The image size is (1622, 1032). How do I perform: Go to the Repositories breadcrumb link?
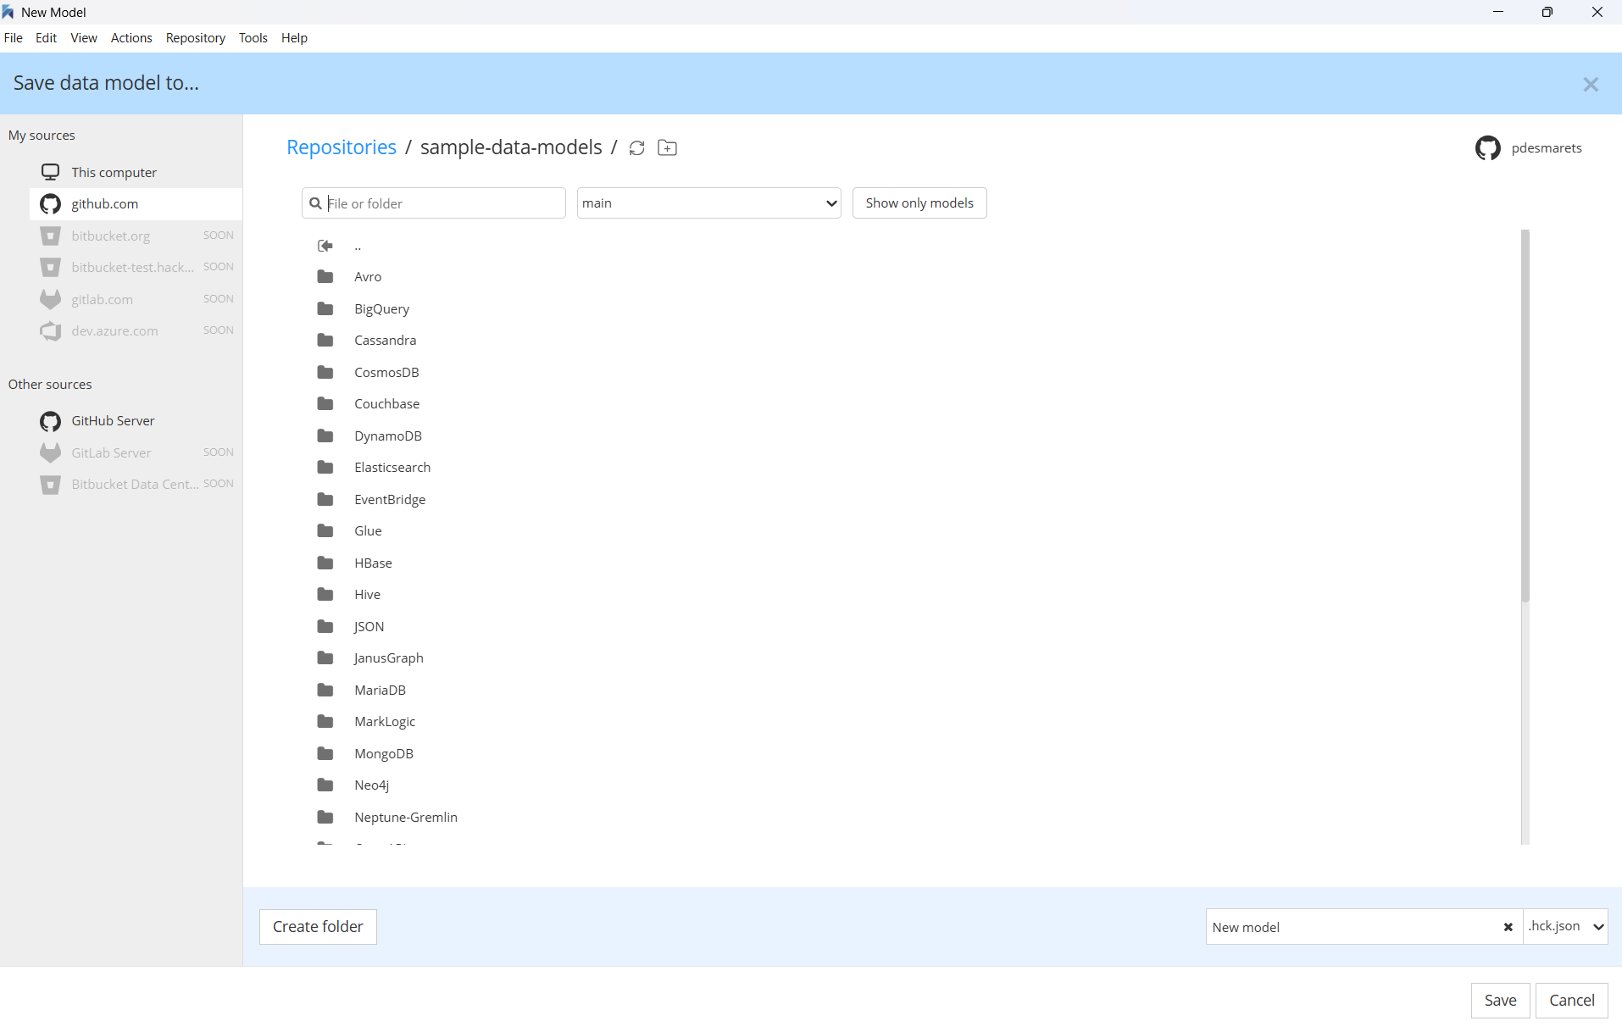click(342, 147)
